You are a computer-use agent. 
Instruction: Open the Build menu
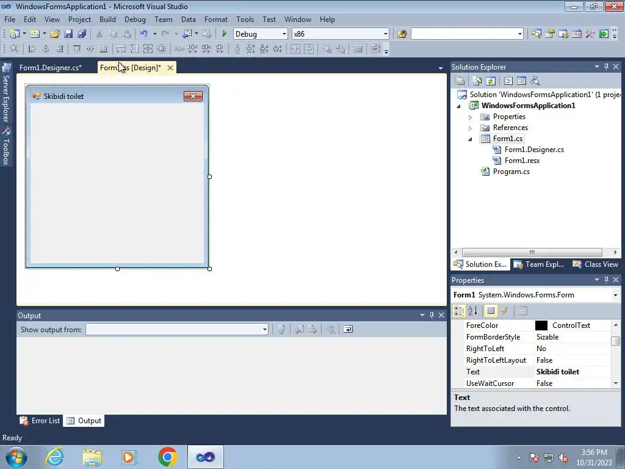tap(107, 19)
